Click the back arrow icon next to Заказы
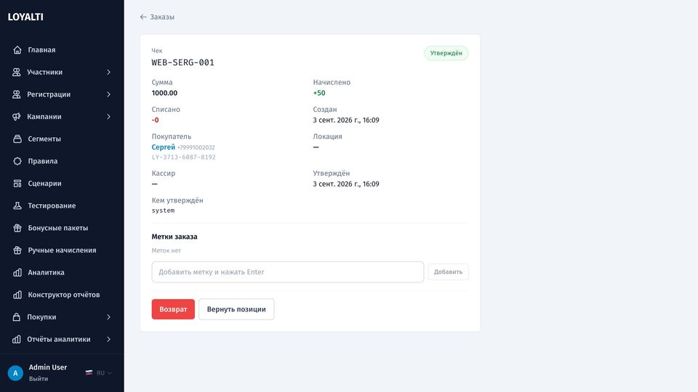Viewport: 698px width, 392px height. point(143,17)
